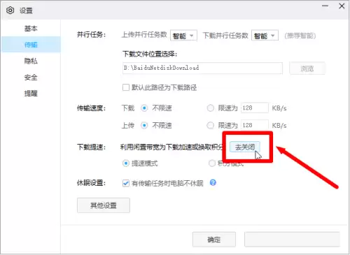This screenshot has width=350, height=255.
Task: Select 限速为 radio for upload
Action: (x=211, y=125)
